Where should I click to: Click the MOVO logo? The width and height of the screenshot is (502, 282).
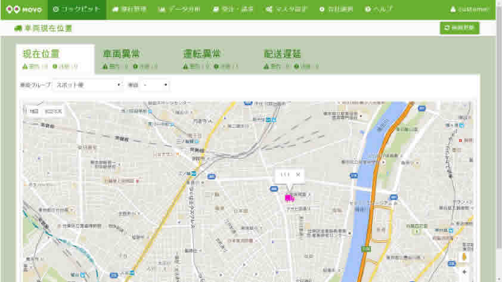pyautogui.click(x=23, y=10)
